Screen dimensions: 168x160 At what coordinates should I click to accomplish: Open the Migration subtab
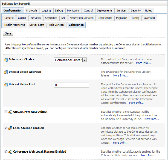121,18
